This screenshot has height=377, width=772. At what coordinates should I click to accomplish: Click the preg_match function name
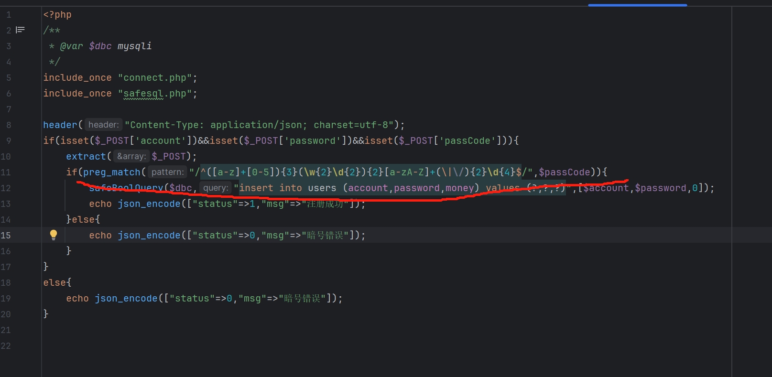112,172
